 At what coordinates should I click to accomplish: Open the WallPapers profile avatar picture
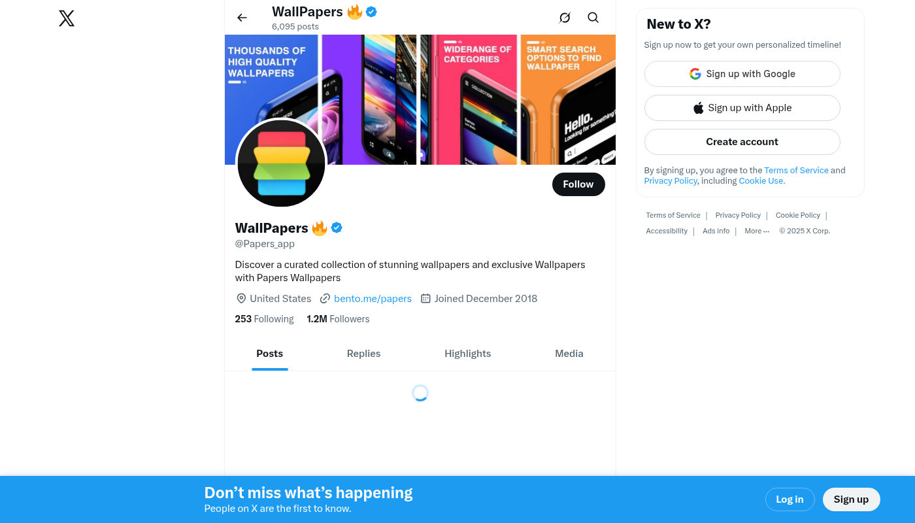coord(281,163)
